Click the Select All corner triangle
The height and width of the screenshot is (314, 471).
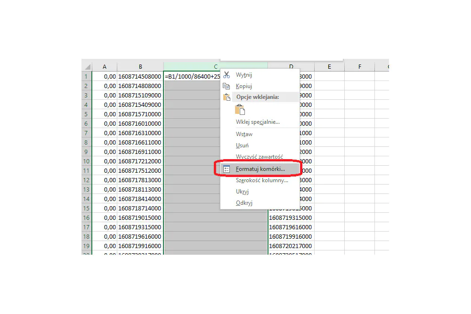[x=88, y=67]
